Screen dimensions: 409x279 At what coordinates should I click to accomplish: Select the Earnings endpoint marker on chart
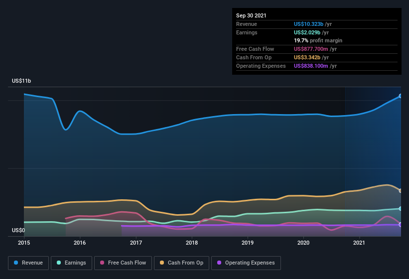[401, 209]
